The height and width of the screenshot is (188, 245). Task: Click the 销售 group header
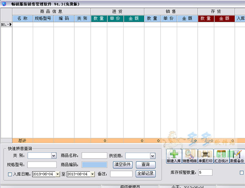pos(171,11)
